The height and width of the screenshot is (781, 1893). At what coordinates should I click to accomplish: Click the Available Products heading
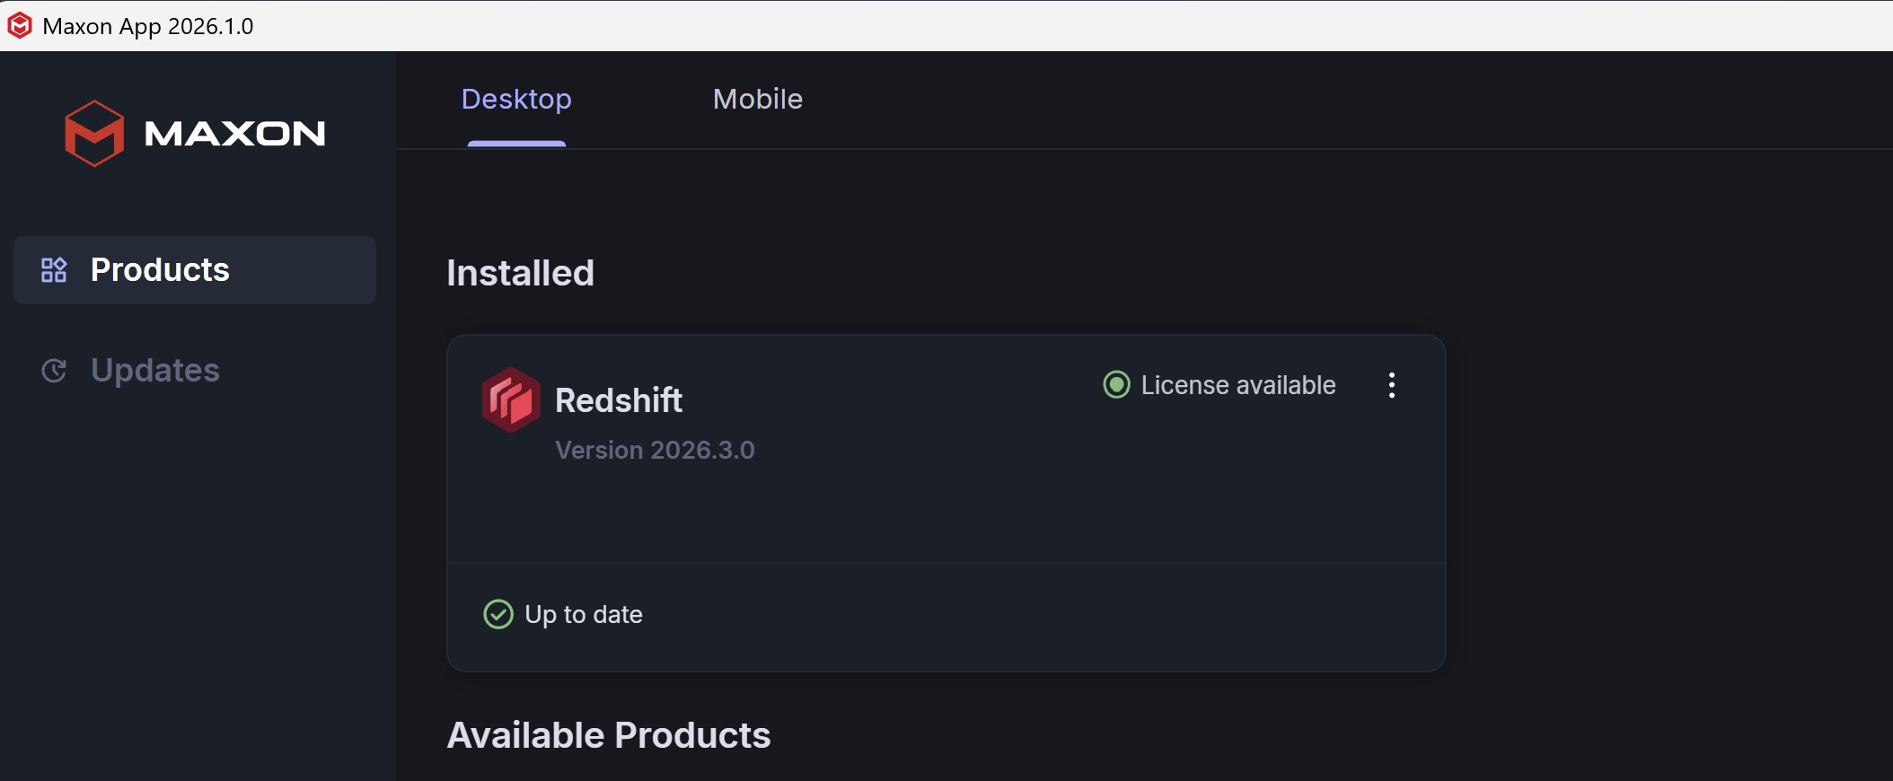[609, 735]
